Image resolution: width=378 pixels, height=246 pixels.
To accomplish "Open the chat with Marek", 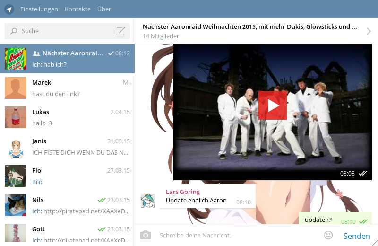I will [67, 88].
